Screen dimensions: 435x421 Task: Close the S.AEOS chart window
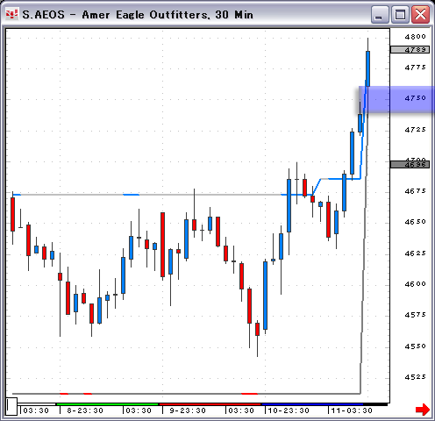tap(420, 15)
